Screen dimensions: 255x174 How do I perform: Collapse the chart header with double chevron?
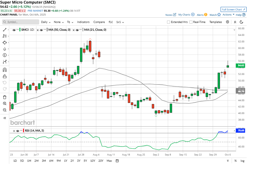point(235,22)
